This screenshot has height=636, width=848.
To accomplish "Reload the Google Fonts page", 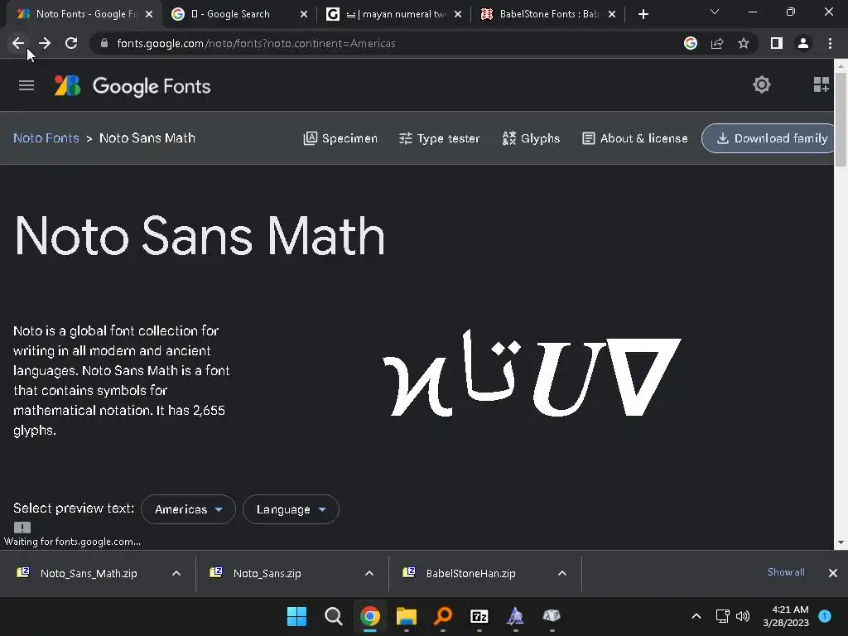I will coord(71,43).
